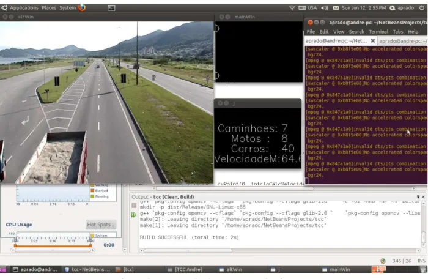
Task: Open the Applications menu
Action: pyautogui.click(x=24, y=8)
